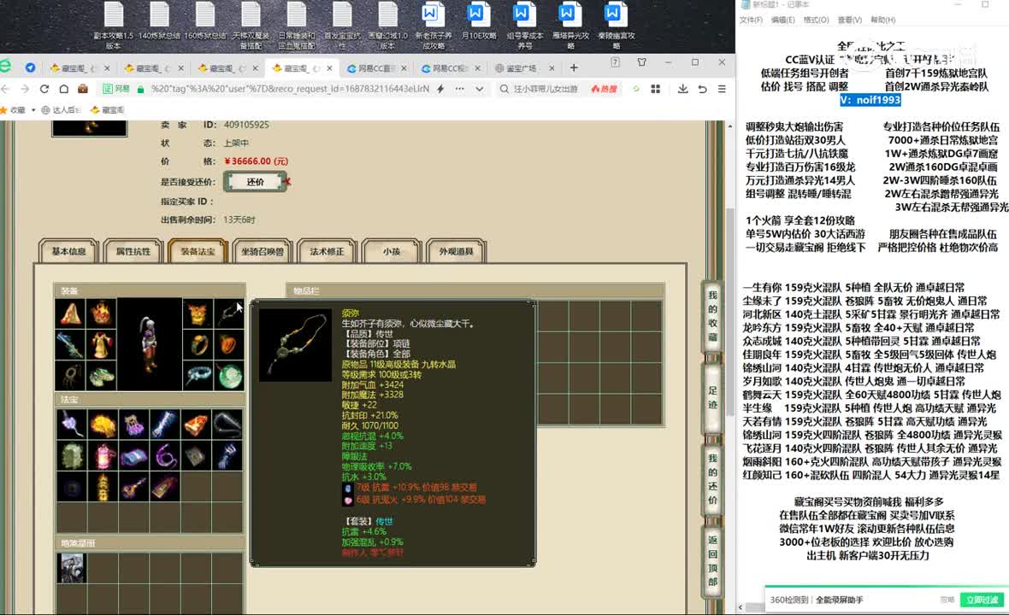The height and width of the screenshot is (615, 1009).
Task: Open the skin shirt icon in title bar
Action: point(641,62)
